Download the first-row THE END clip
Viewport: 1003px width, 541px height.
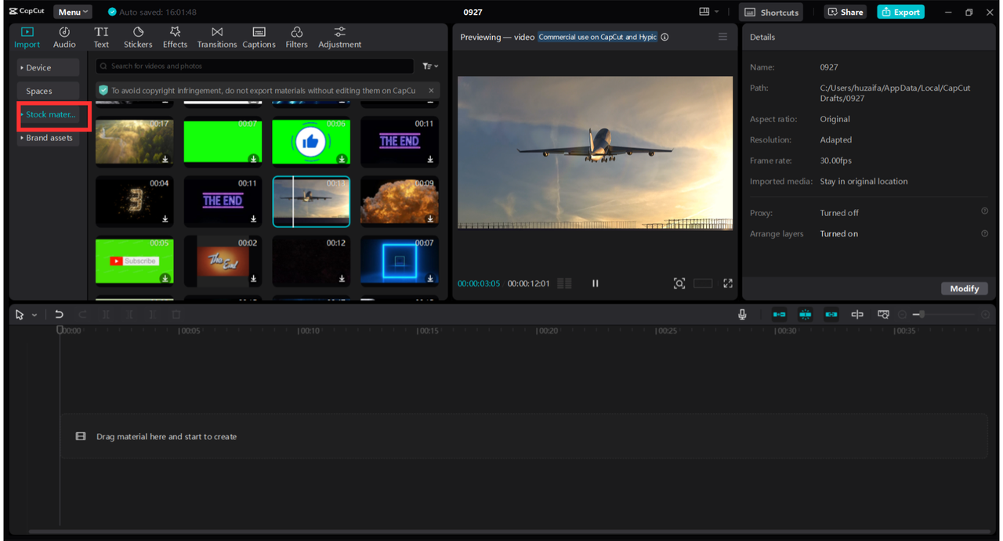click(430, 159)
